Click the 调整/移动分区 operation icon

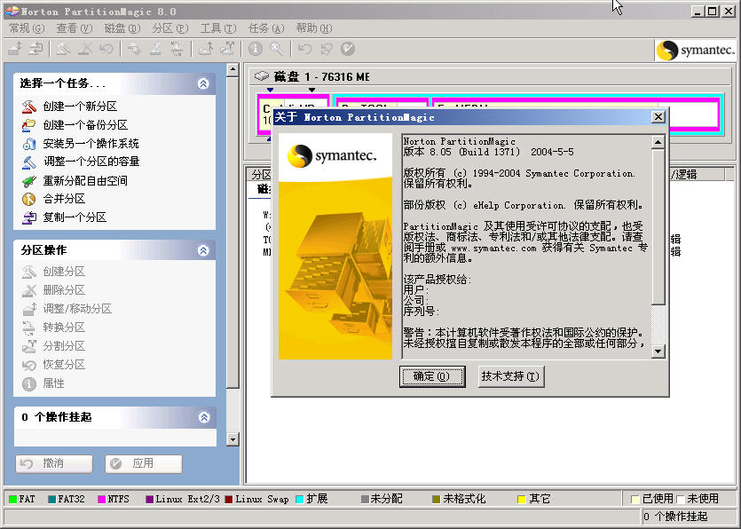pos(28,309)
